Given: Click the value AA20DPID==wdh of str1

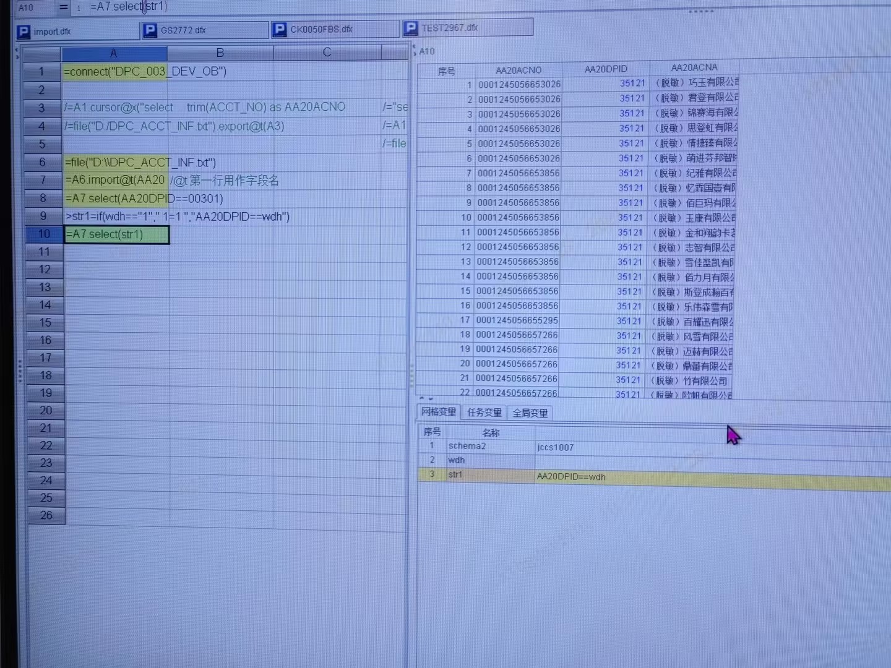Looking at the screenshot, I should 571,477.
